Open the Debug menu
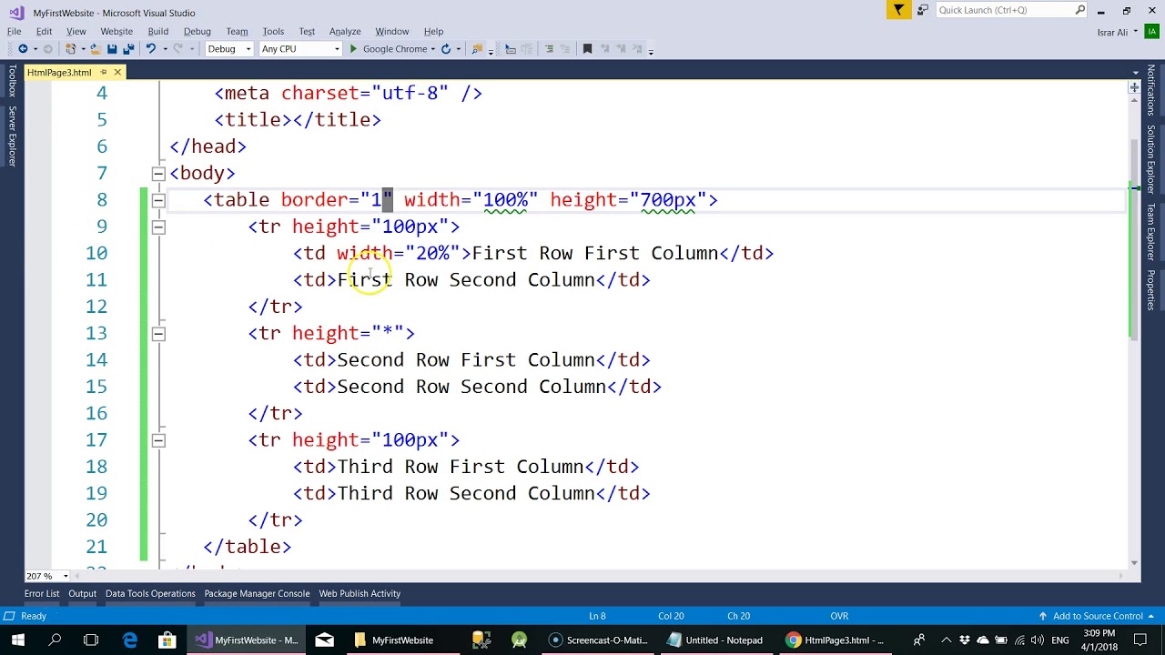Screen dimensions: 1165x655 (197, 32)
